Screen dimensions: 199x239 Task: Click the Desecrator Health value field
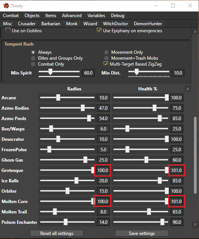(x=176, y=139)
